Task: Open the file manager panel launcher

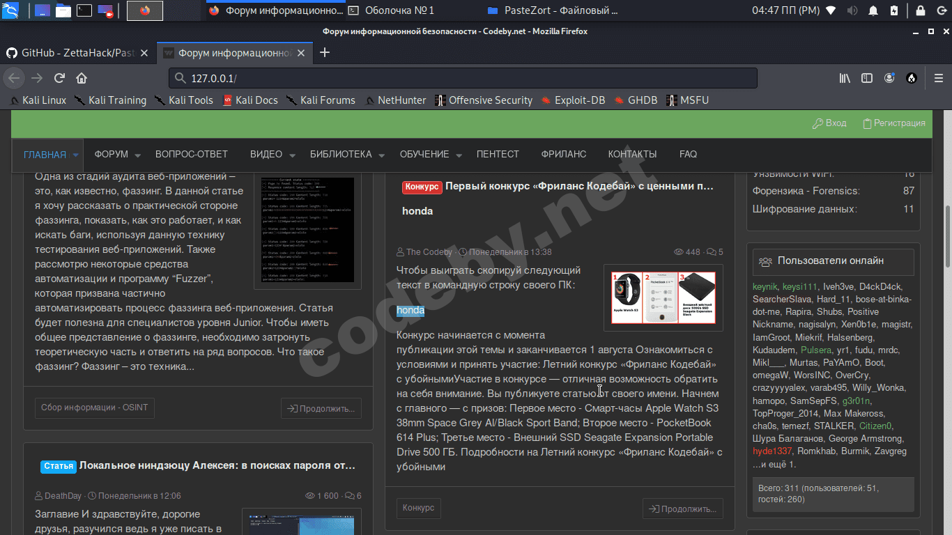Action: (x=63, y=10)
